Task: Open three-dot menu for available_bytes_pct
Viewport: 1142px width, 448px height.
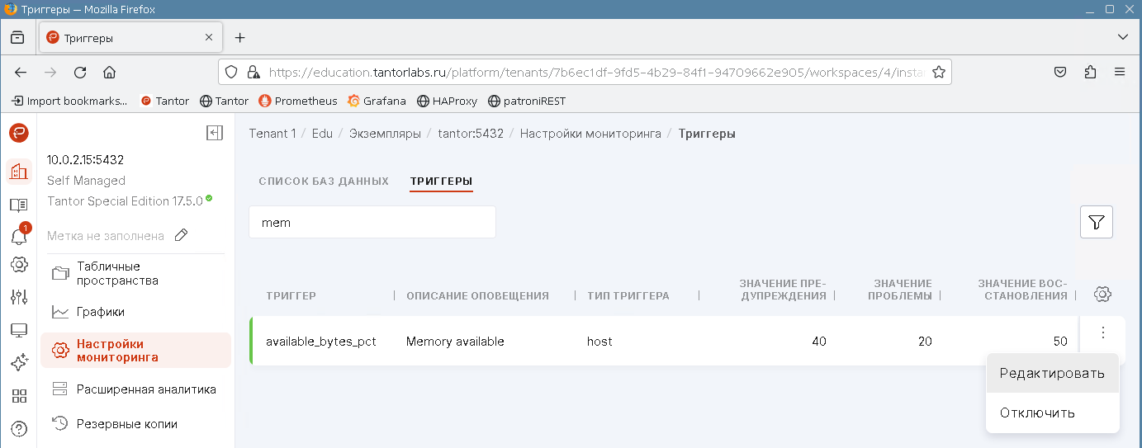Action: pos(1102,333)
